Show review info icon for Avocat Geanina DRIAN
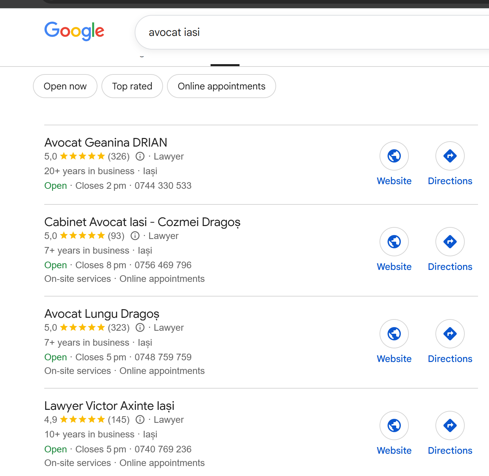This screenshot has height=476, width=489. click(140, 156)
